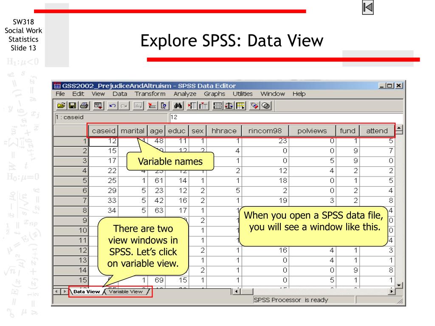Image resolution: width=435 pixels, height=326 pixels.
Task: Open the Transform menu
Action: pos(150,94)
